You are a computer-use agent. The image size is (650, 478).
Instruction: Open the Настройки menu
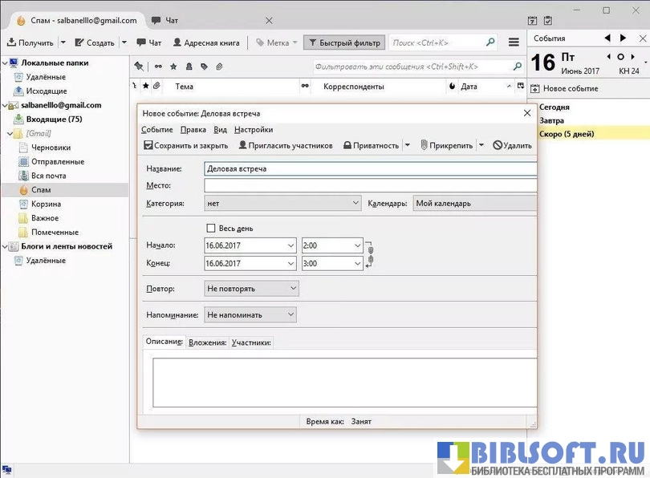[253, 129]
